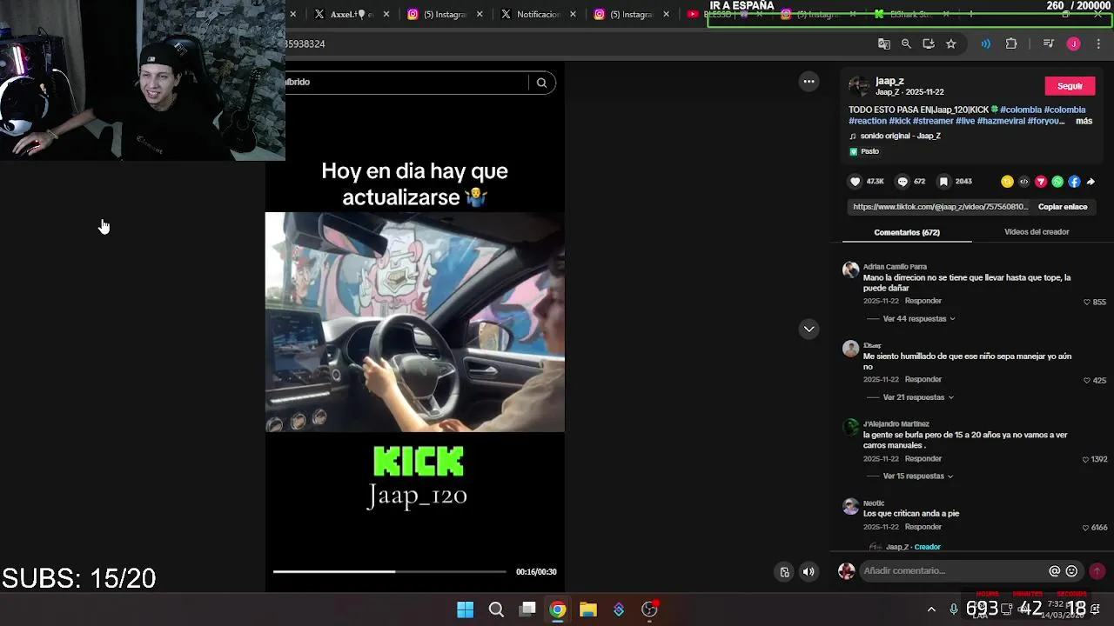Expand the caption with 'más'
The image size is (1114, 626).
point(1084,121)
